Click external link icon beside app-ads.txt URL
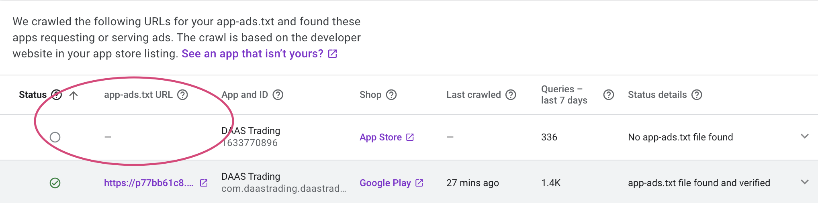The height and width of the screenshot is (203, 818). pyautogui.click(x=204, y=183)
